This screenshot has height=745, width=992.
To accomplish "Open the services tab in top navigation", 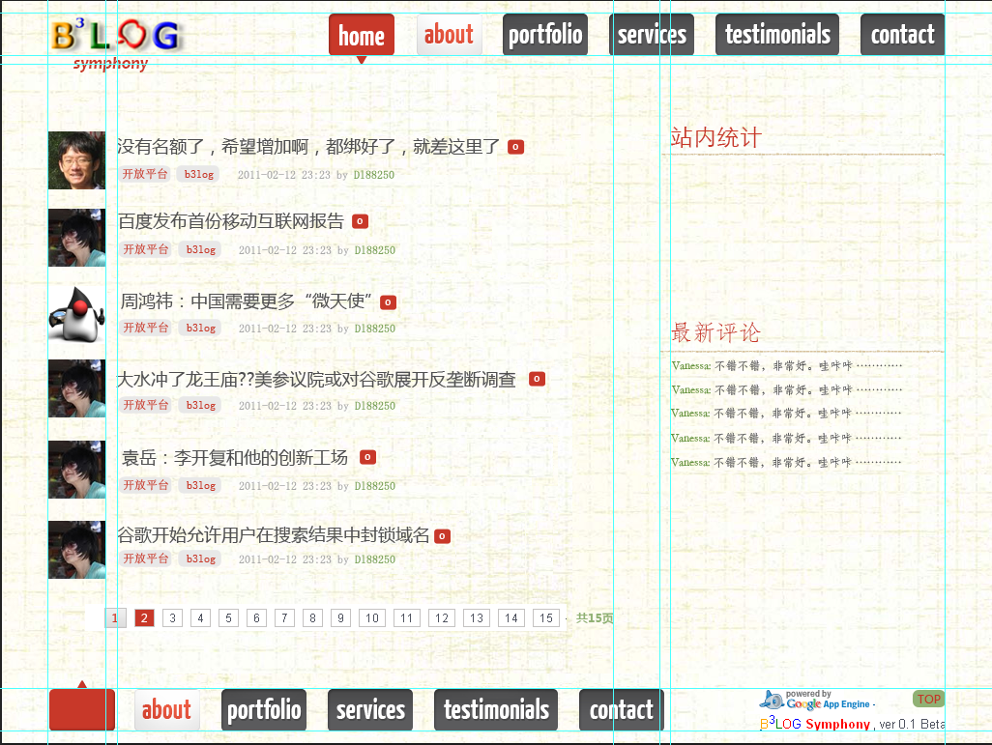I will [x=652, y=35].
